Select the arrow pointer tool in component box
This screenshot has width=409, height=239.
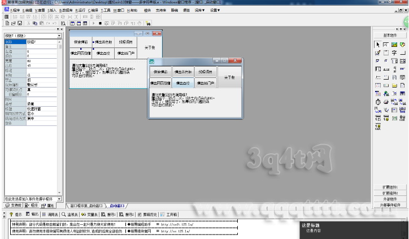[378, 45]
